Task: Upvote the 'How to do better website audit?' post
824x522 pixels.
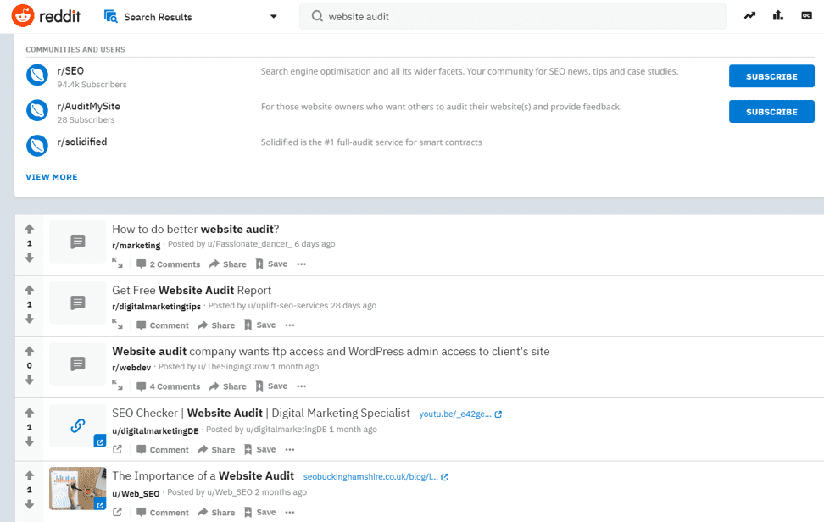Action: (29, 227)
